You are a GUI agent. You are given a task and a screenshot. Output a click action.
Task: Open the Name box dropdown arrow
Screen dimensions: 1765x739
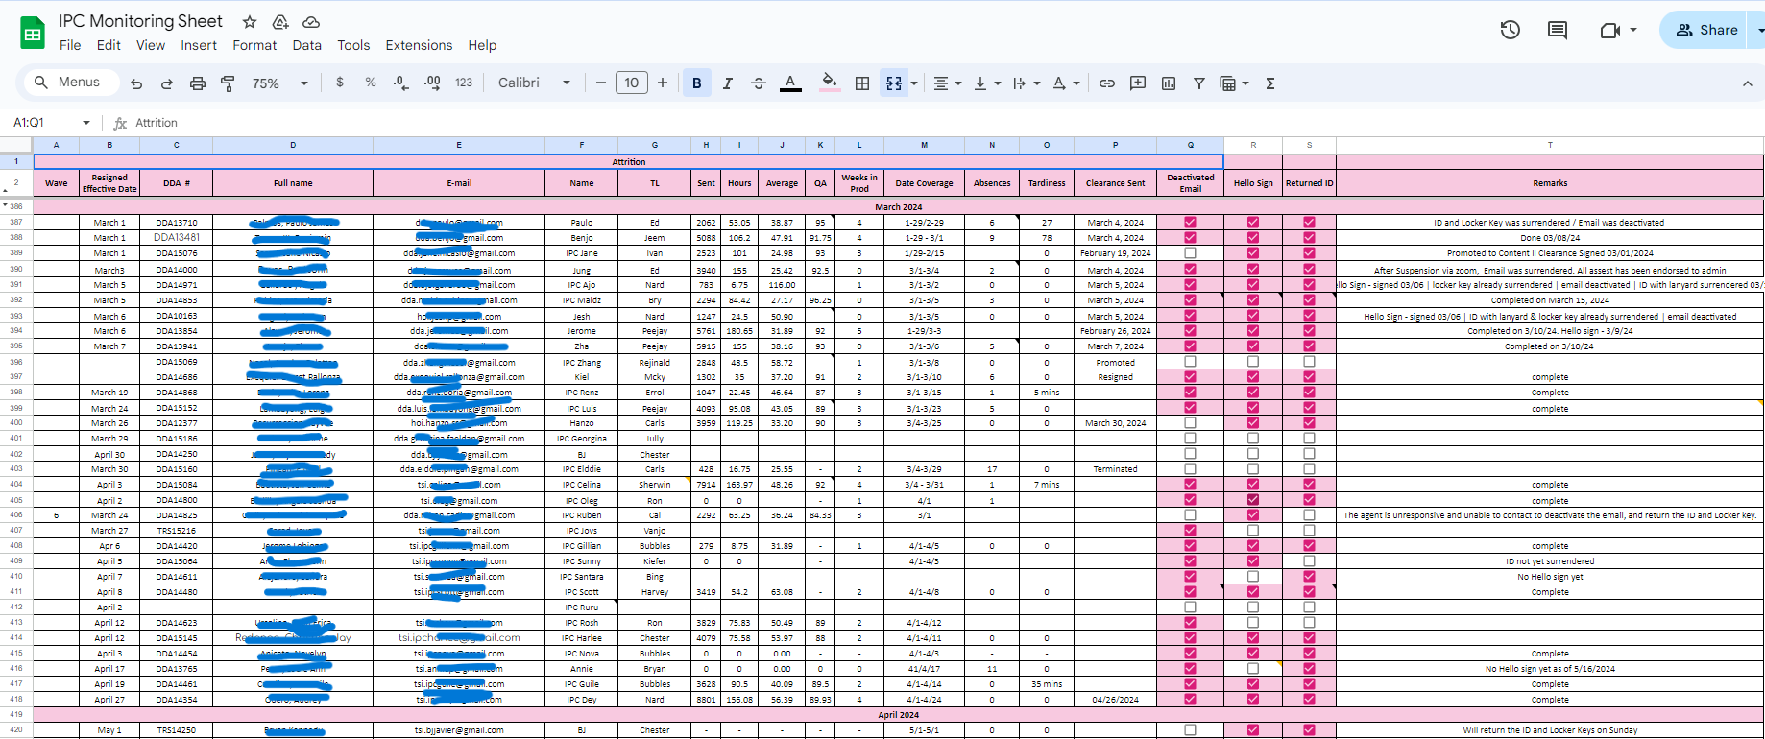tap(86, 123)
